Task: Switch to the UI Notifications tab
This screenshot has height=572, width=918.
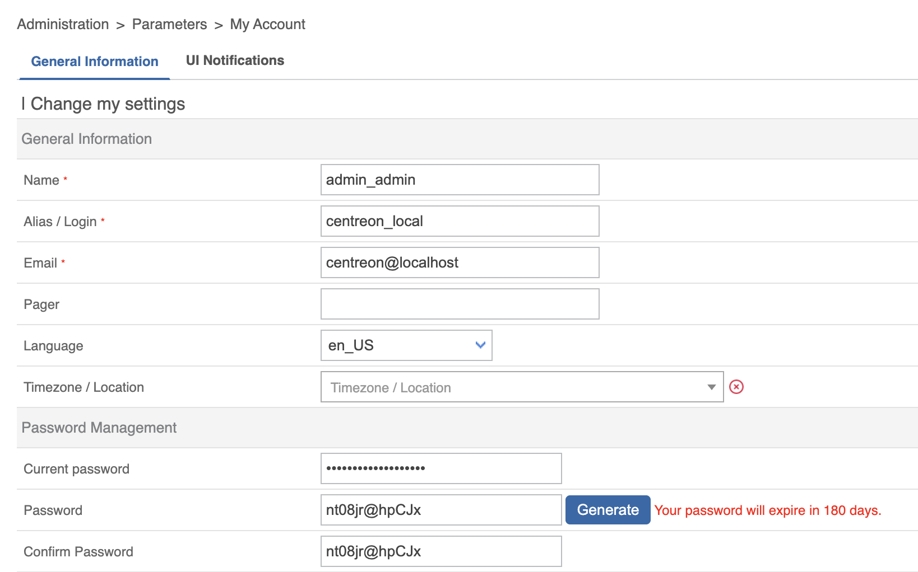Action: coord(235,60)
